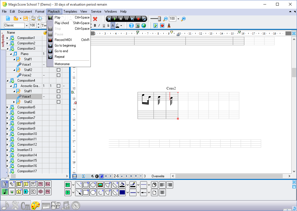Viewport: 297px width, 211px height.
Task: Click the print toolbar icon
Action: point(33,19)
